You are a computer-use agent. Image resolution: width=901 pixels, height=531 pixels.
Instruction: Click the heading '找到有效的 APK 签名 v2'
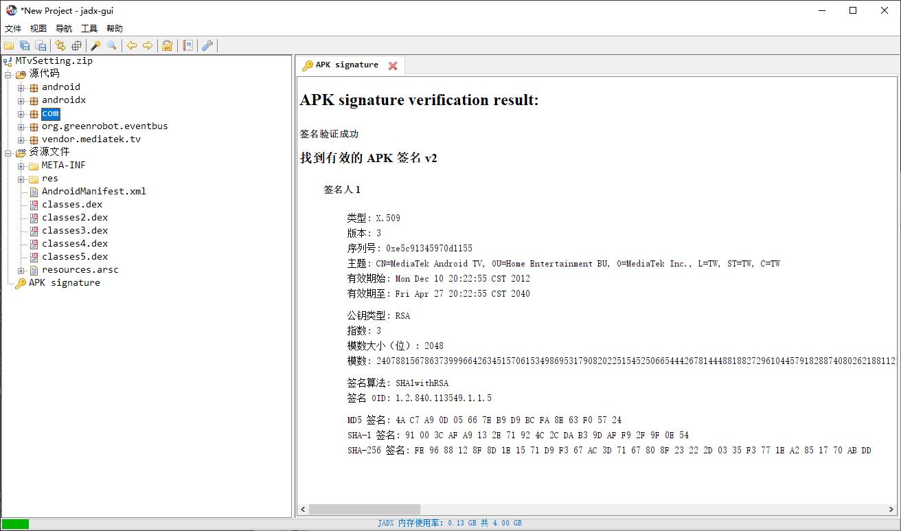click(369, 158)
